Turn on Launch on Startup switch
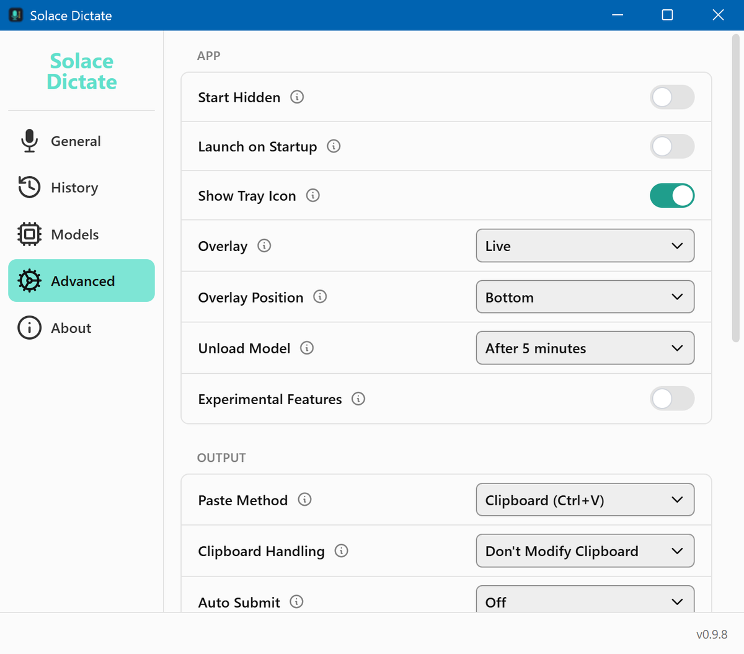This screenshot has width=744, height=654. tap(672, 146)
